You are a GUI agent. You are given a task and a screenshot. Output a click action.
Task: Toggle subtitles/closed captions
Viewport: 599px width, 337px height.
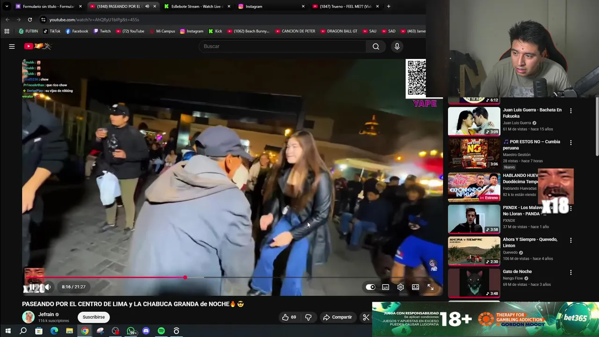coord(386,287)
